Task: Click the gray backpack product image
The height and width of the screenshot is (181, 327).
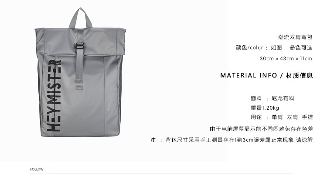Action: [x=80, y=72]
